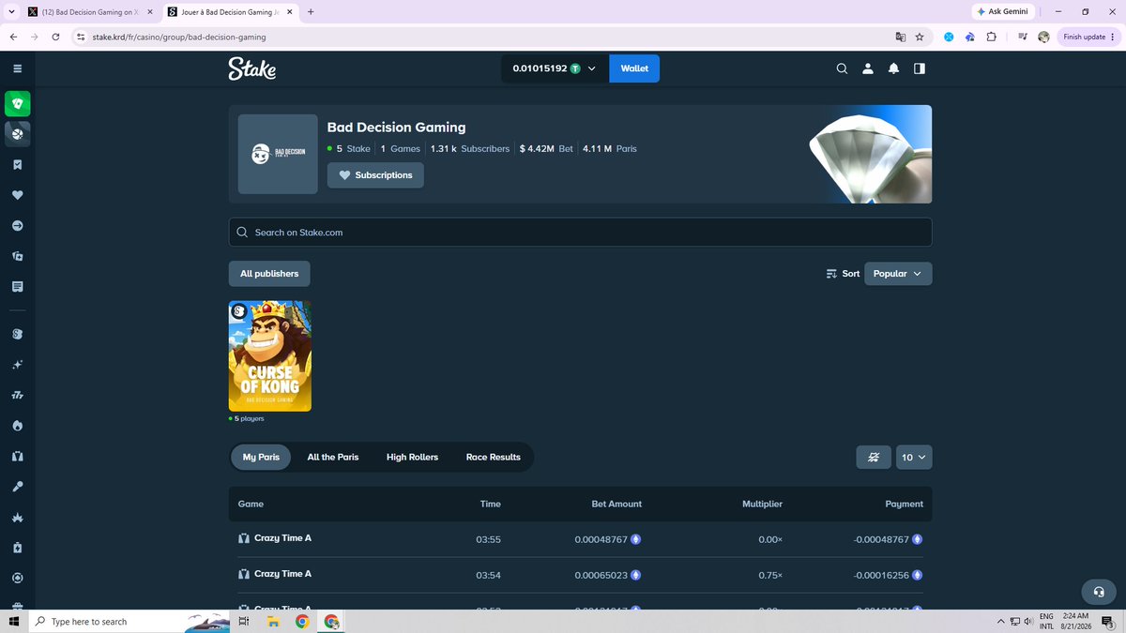Switch to the Jouer à Bad Decision Gaming tab
1126x633 pixels.
228,12
